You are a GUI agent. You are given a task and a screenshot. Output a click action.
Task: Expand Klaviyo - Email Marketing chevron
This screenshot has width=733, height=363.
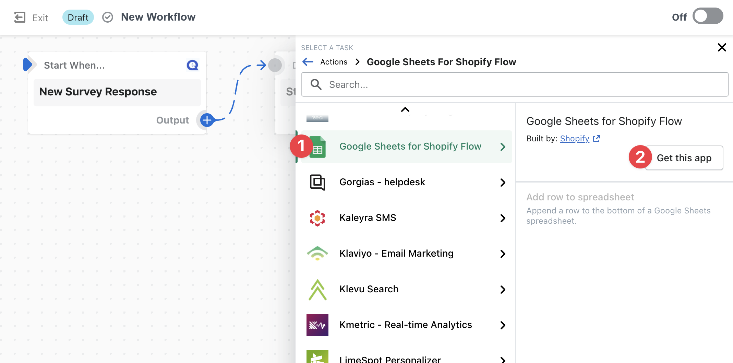(503, 254)
